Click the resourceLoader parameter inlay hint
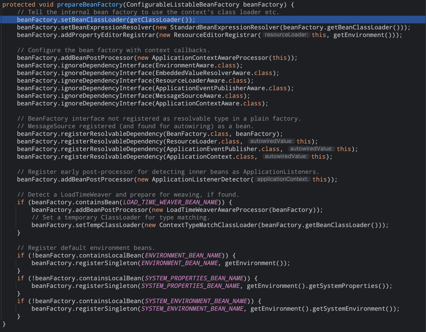Image resolution: width=426 pixels, height=332 pixels. coord(286,35)
